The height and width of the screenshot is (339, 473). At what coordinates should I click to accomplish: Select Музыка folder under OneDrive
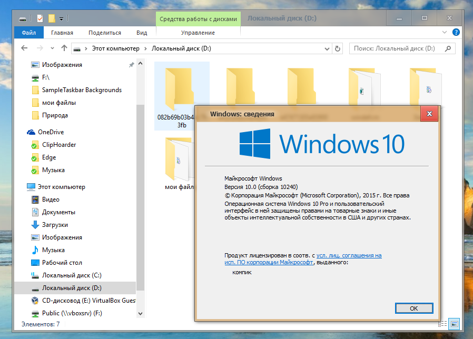pos(53,170)
